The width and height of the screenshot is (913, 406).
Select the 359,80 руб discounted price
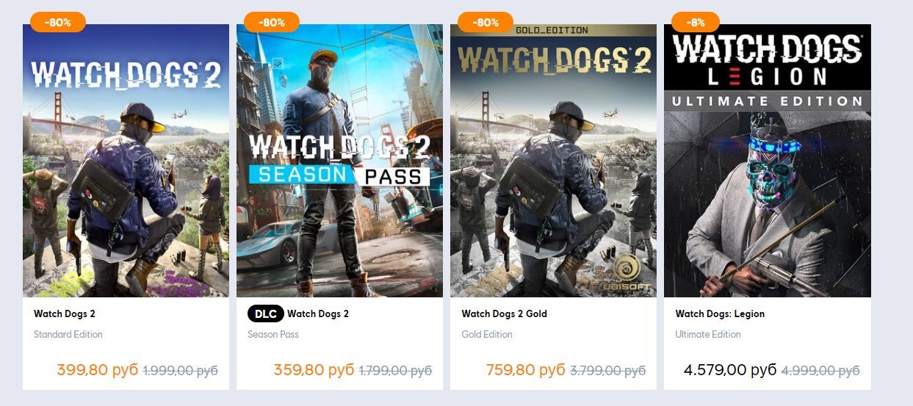pos(314,370)
